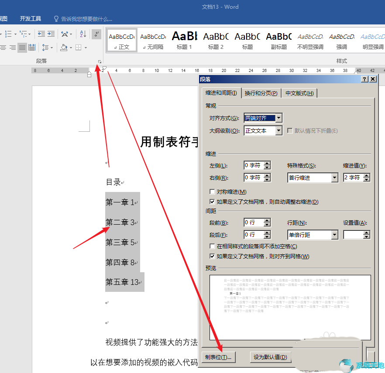
Task: Uncheck 如果定义了文档网格，则自动调整右缩进
Action: [x=212, y=201]
